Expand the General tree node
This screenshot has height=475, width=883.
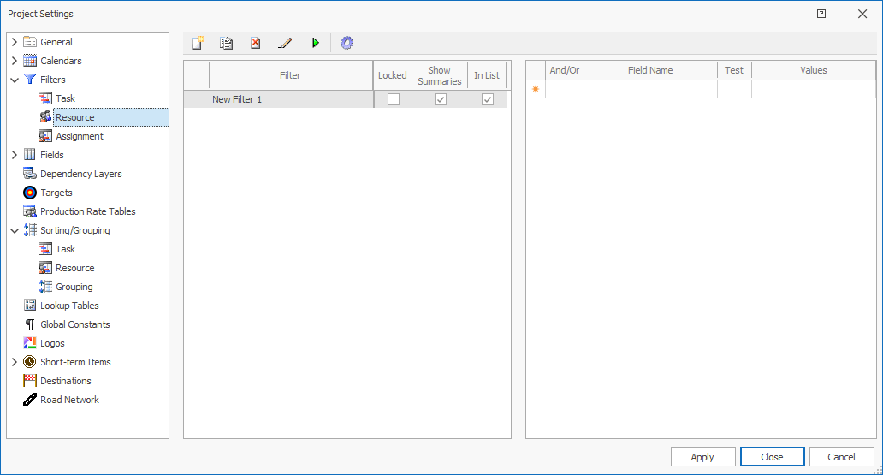click(x=15, y=42)
